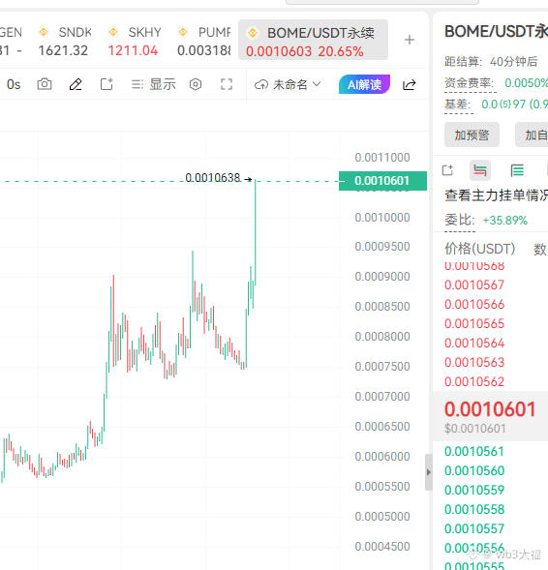Click the ask price 0.0010563

coord(474,363)
